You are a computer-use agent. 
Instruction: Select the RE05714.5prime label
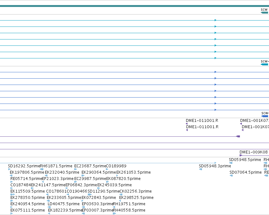point(26,179)
